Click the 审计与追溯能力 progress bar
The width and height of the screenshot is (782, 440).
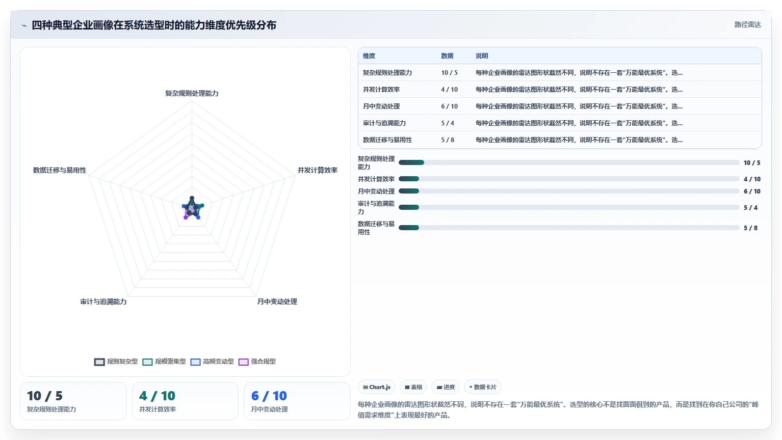coord(569,207)
